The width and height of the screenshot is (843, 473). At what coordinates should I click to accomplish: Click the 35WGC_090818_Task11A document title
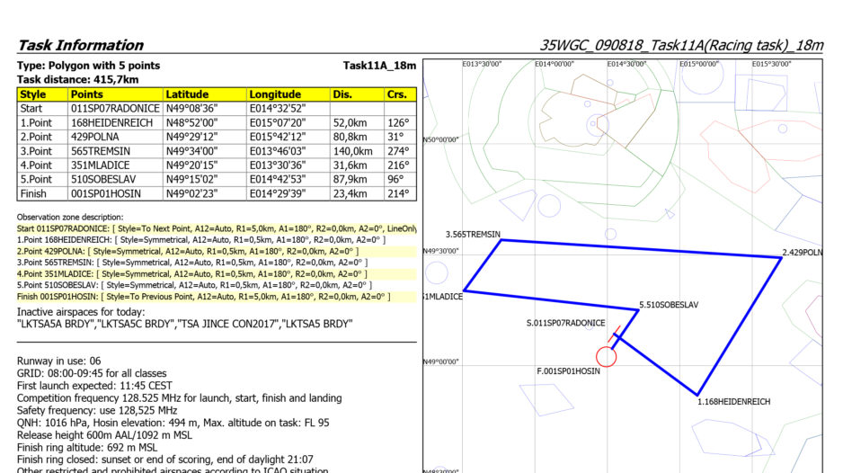pos(681,45)
